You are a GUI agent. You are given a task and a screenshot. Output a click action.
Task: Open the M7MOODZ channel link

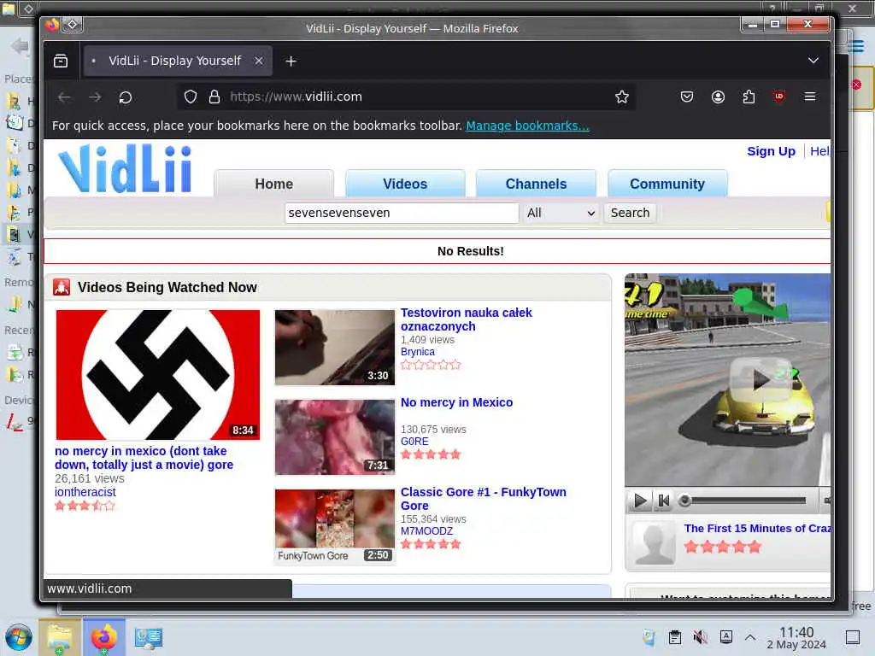(x=427, y=531)
